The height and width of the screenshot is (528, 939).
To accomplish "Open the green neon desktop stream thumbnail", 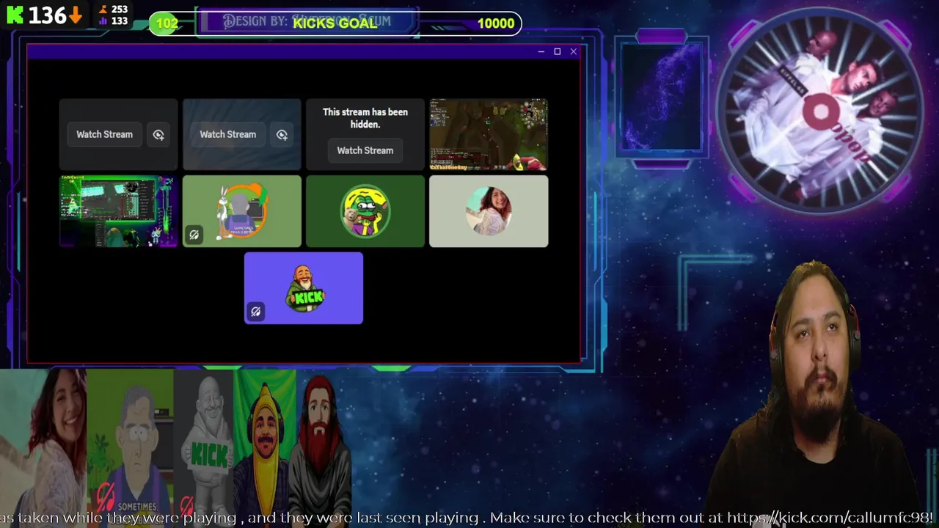I will [x=118, y=211].
